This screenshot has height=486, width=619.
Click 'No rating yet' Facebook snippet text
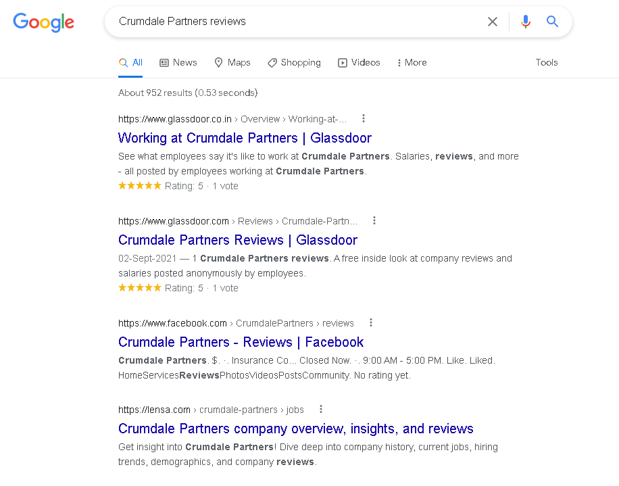click(x=382, y=375)
